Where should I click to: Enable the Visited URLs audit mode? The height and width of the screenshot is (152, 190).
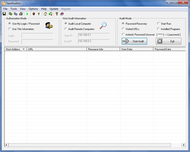123,29
